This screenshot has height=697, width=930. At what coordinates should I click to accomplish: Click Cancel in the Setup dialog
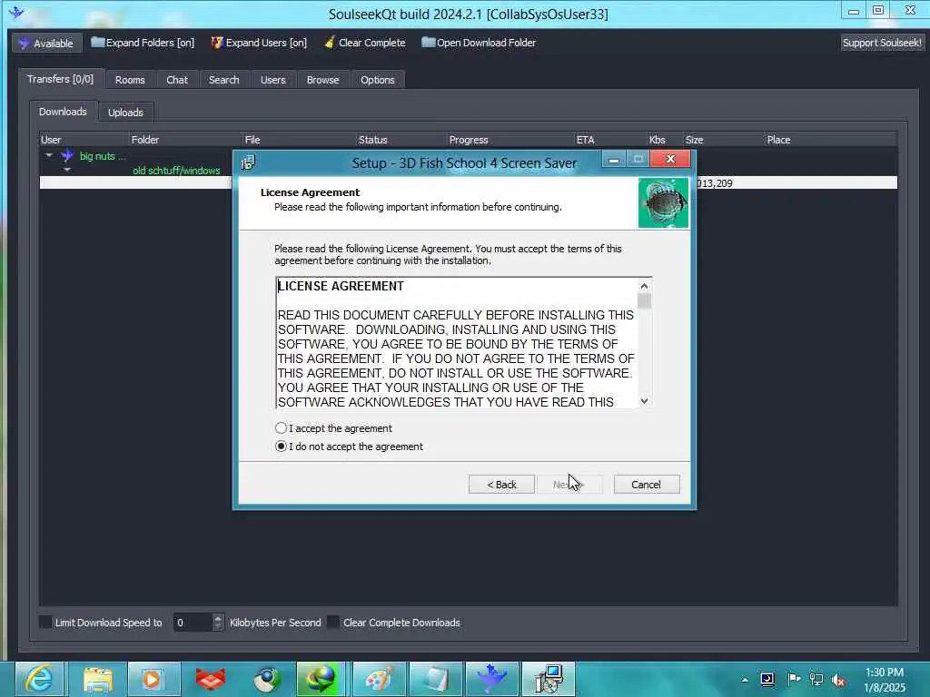(647, 485)
